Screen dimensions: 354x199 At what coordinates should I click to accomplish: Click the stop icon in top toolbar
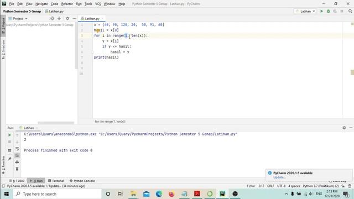coord(342,11)
